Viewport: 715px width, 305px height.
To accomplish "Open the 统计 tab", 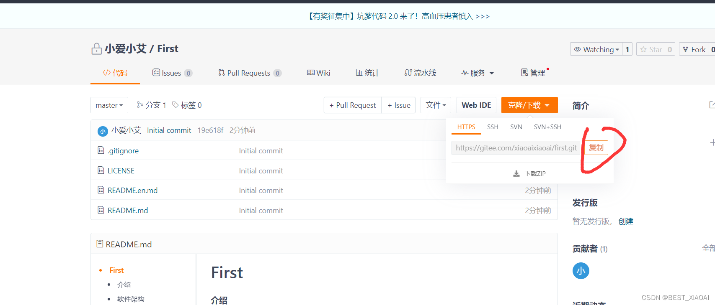I will [367, 73].
